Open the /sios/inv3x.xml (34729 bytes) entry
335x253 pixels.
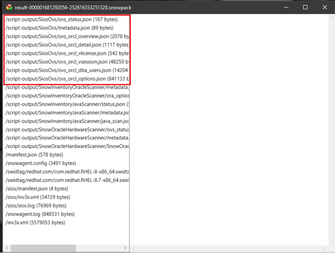(38, 197)
